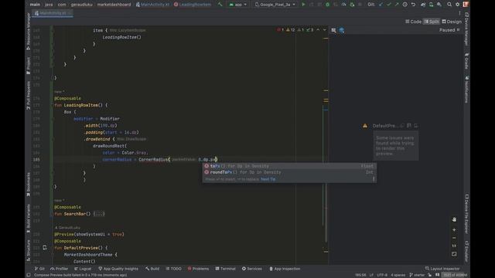This screenshot has width=495, height=278.
Task: Zoom out preview with minus icon
Action: (x=454, y=238)
